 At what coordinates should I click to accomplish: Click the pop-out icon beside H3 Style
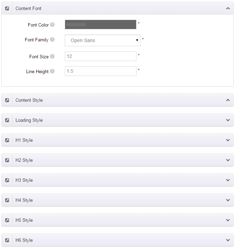(7, 180)
